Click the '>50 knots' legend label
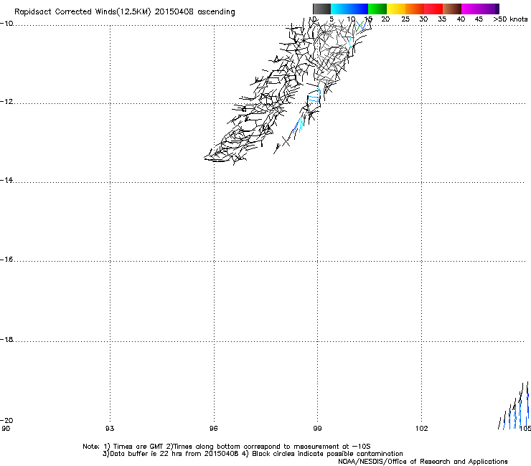531x466 pixels. pyautogui.click(x=510, y=19)
